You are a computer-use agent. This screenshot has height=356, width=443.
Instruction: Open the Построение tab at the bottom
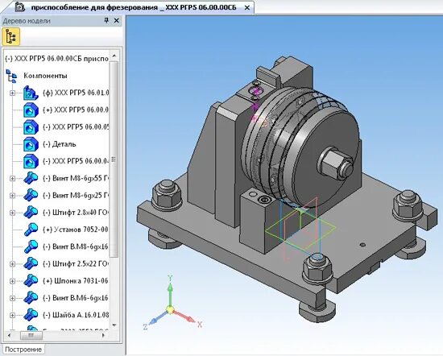(x=23, y=350)
